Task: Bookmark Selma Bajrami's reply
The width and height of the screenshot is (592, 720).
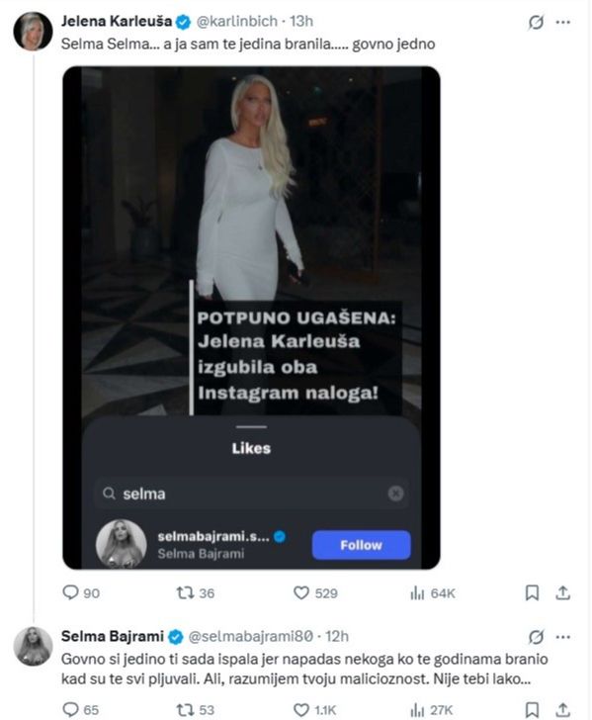Action: coord(532,710)
